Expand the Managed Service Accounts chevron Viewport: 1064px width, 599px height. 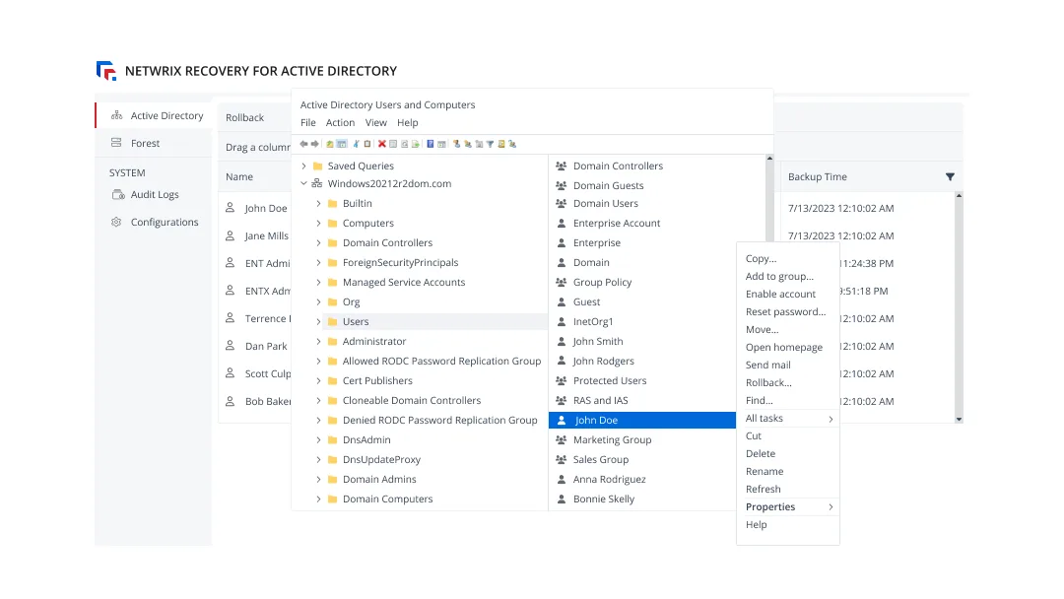point(318,282)
